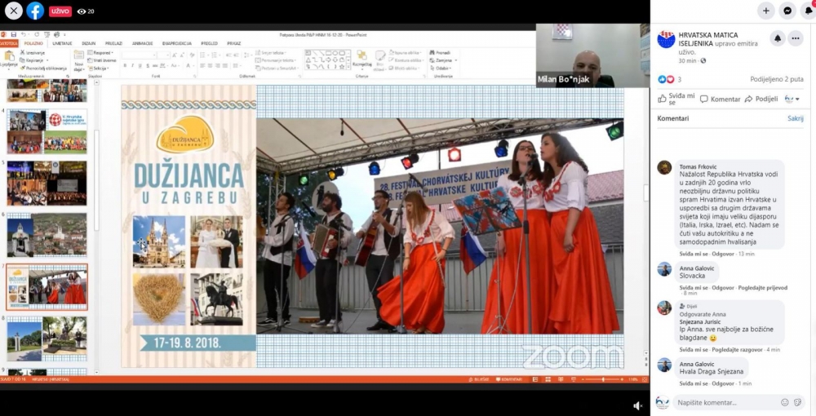Open the UMETANJE ribbon tab

pyautogui.click(x=62, y=44)
